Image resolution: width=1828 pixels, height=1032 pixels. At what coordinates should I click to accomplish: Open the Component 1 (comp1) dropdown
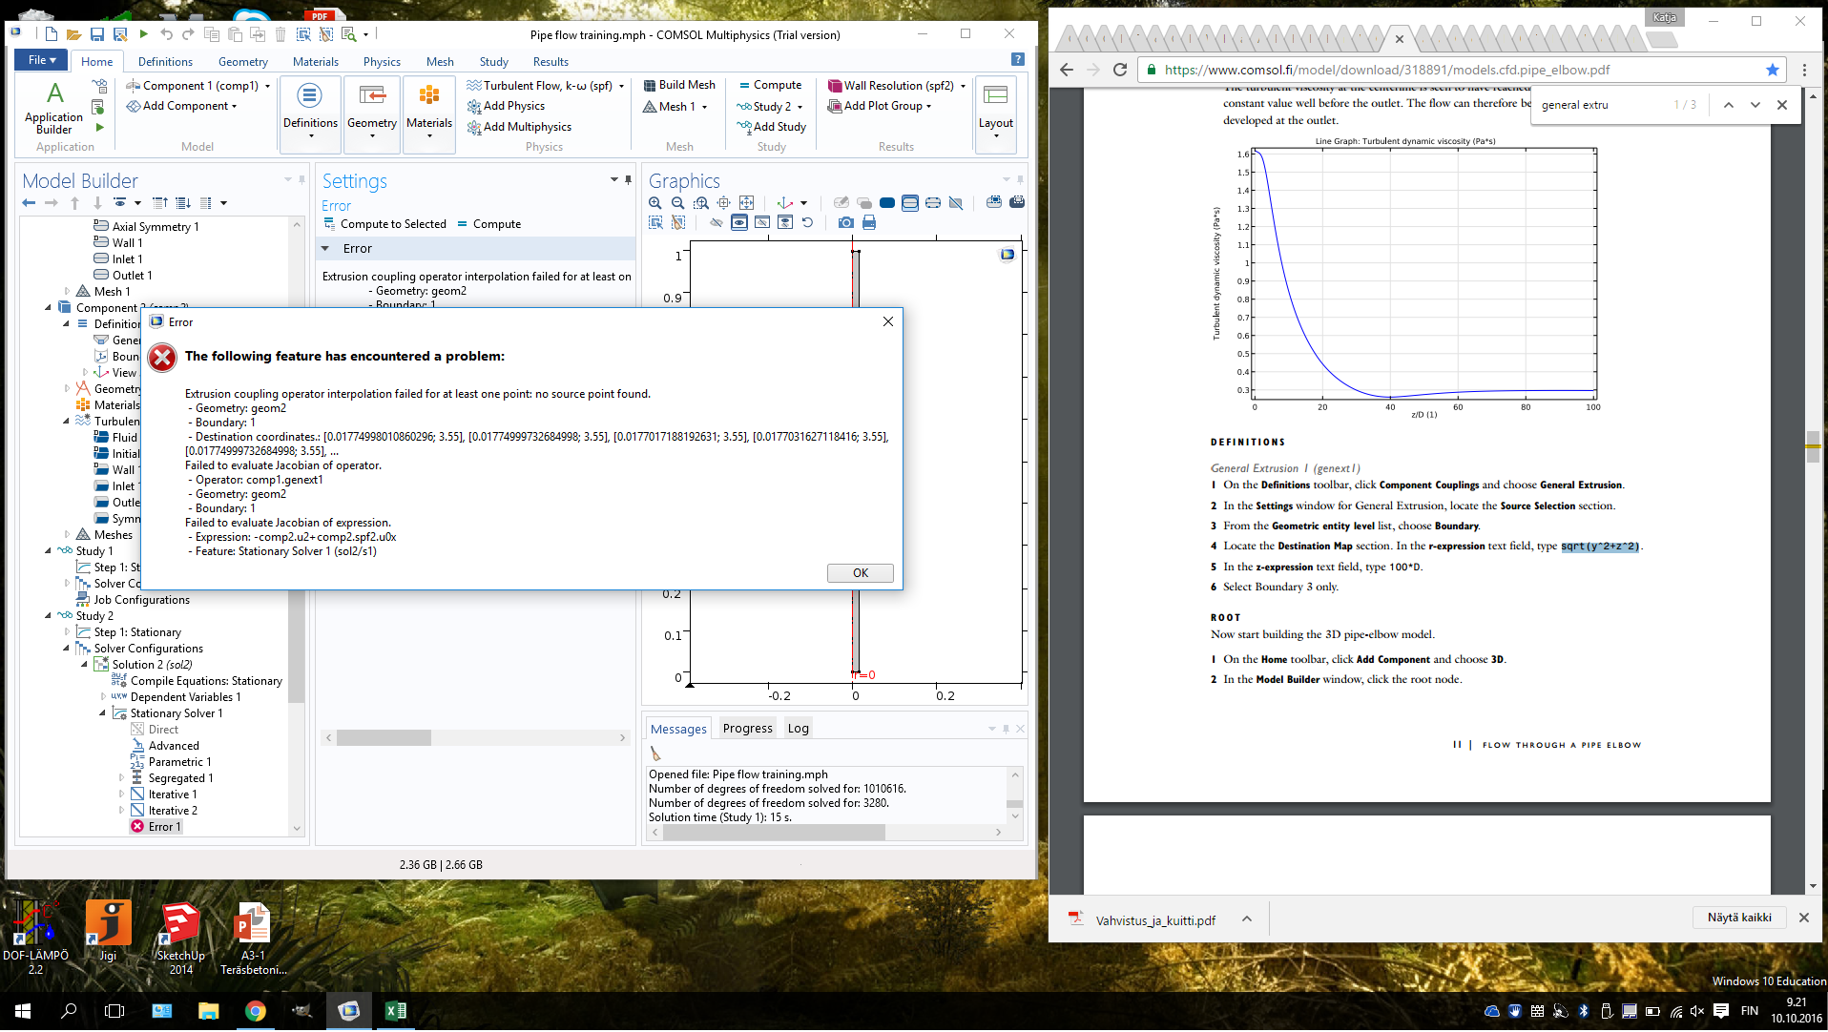coord(267,86)
